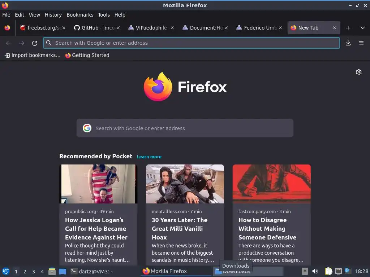Close the GitHub tab

118,28
